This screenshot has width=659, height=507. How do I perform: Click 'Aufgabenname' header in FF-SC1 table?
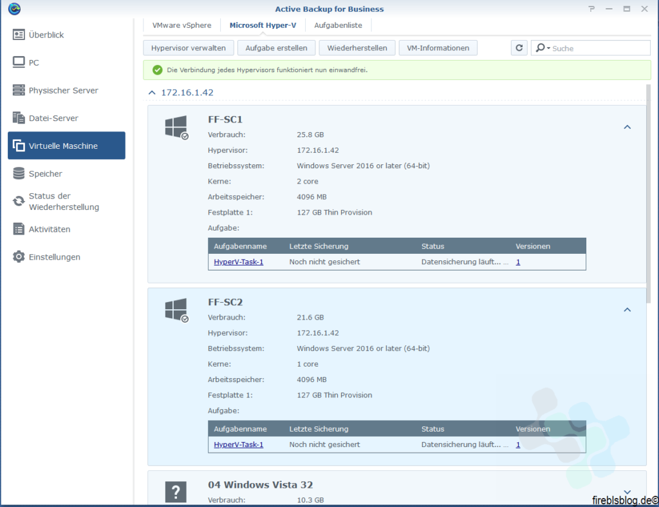(x=240, y=246)
